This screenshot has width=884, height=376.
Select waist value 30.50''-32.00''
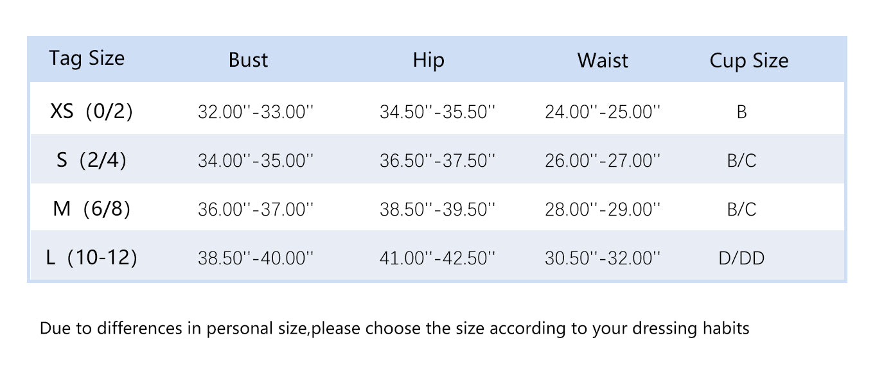point(603,259)
